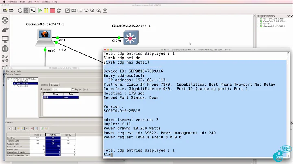This screenshot has height=164, width=293.
Task: Browse end devices monitor icon
Action: [x=5, y=39]
